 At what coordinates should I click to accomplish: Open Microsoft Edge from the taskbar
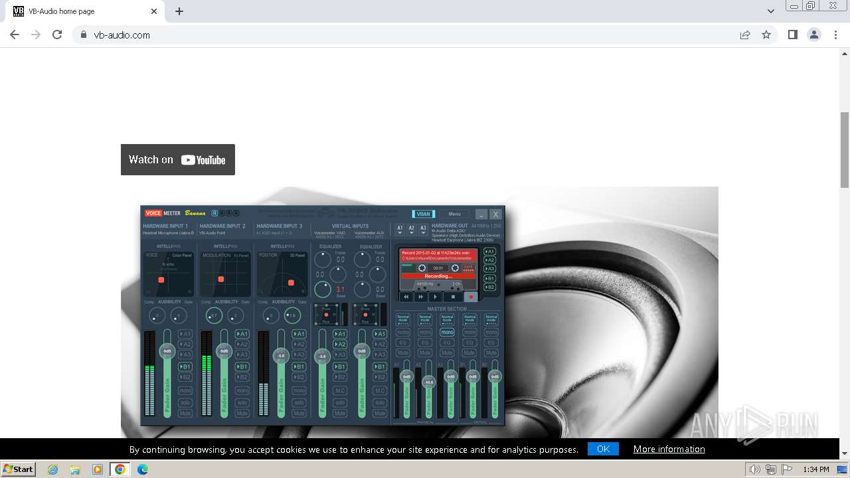coord(142,469)
